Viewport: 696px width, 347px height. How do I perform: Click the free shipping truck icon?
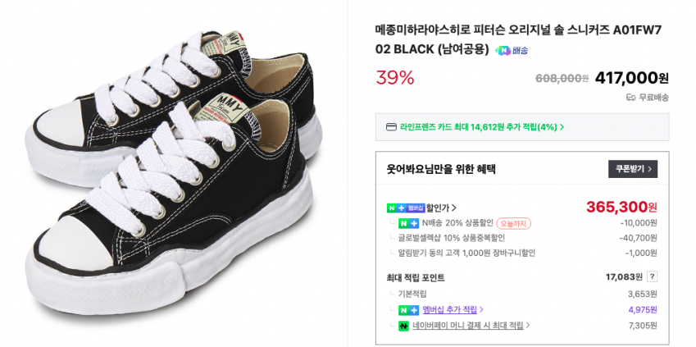pyautogui.click(x=630, y=98)
